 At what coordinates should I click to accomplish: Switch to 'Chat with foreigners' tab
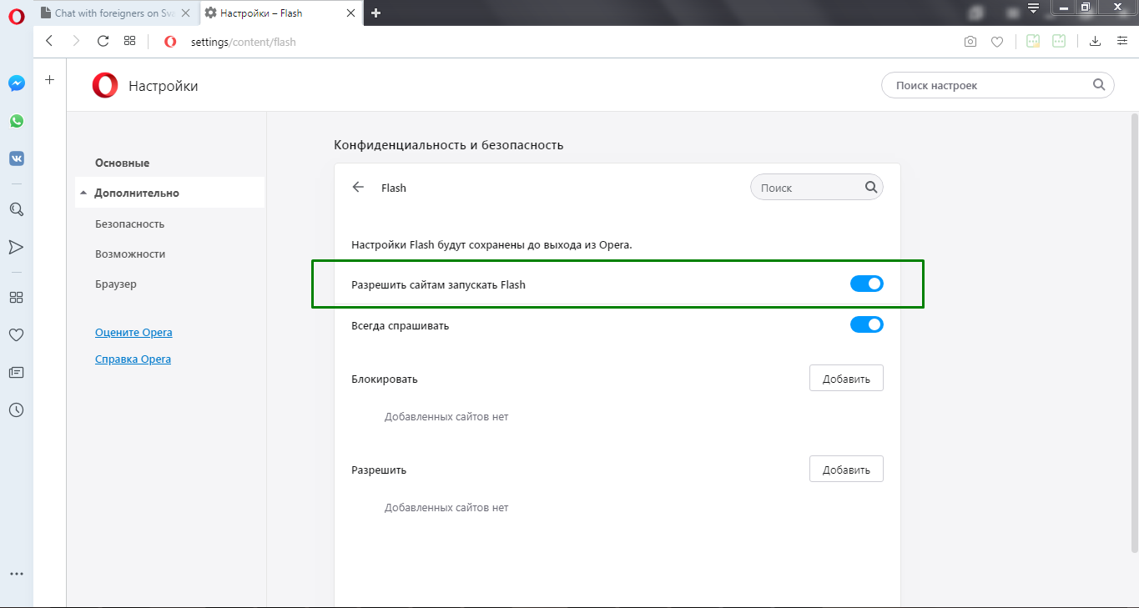coord(115,13)
